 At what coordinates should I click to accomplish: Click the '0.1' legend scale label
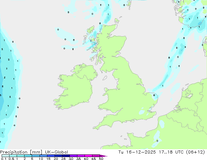[4, 159]
